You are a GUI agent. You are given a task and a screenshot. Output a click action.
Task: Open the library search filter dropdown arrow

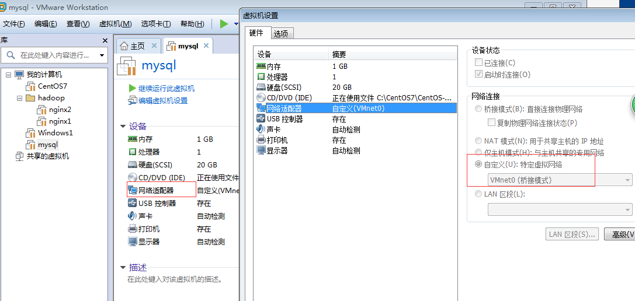click(x=102, y=55)
